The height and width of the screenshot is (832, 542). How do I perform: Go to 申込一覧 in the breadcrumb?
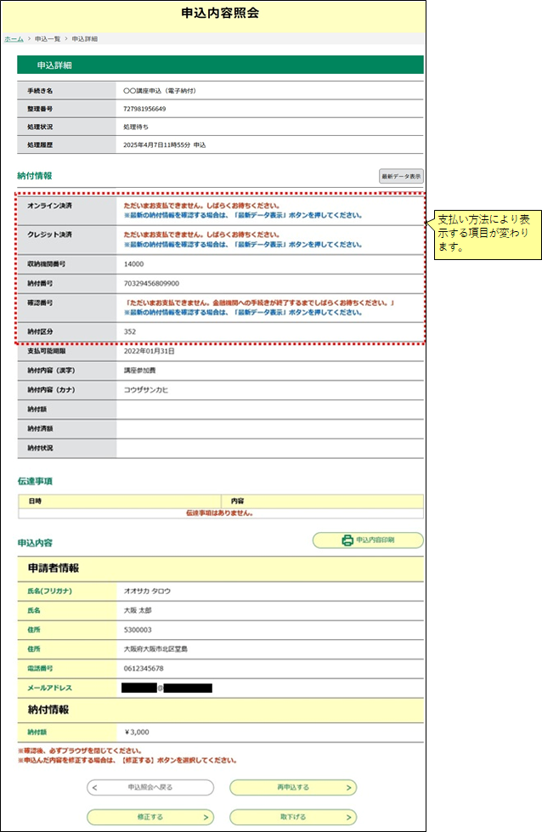click(x=48, y=39)
